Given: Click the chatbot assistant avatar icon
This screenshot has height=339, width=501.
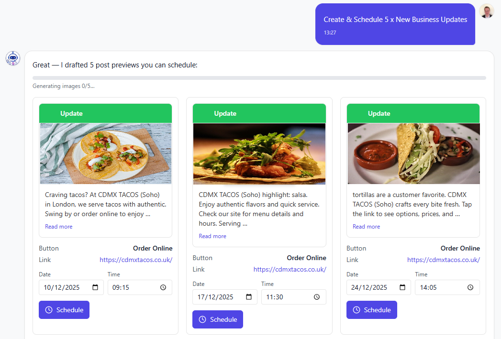Looking at the screenshot, I should (12, 58).
